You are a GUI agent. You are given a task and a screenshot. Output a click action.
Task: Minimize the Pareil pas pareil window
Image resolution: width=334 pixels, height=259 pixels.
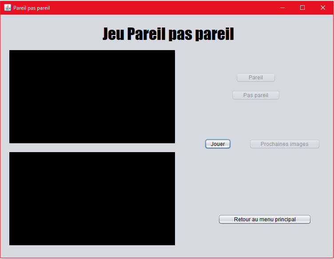[x=282, y=8]
